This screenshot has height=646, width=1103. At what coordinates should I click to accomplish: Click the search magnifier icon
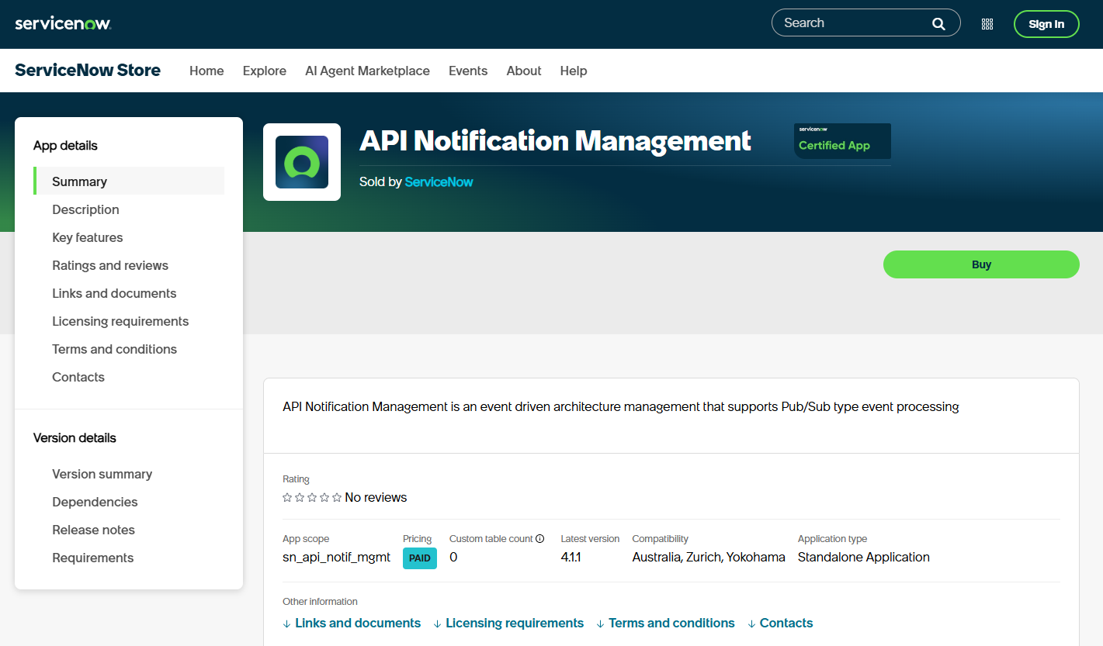[x=938, y=23]
